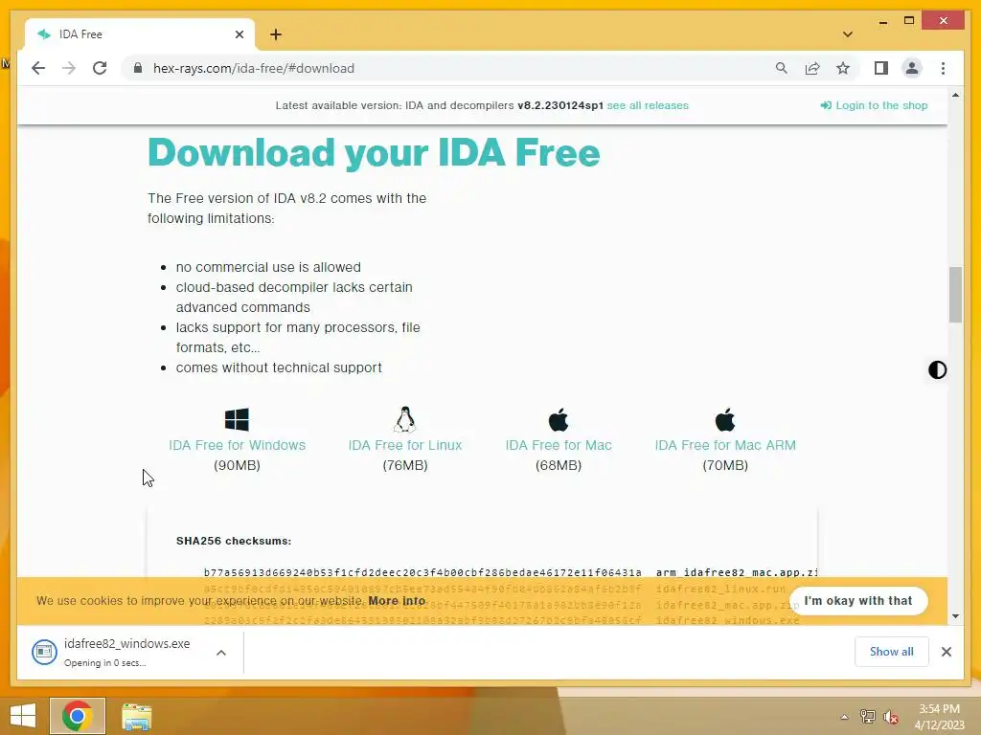Screen dimensions: 981x735
Task: Click the no commercial use is allowed bullet
Action: pos(268,268)
